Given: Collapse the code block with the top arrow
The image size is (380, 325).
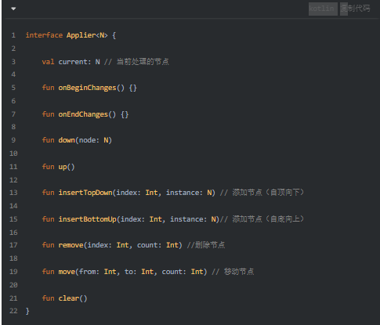Looking at the screenshot, I should 13,9.
